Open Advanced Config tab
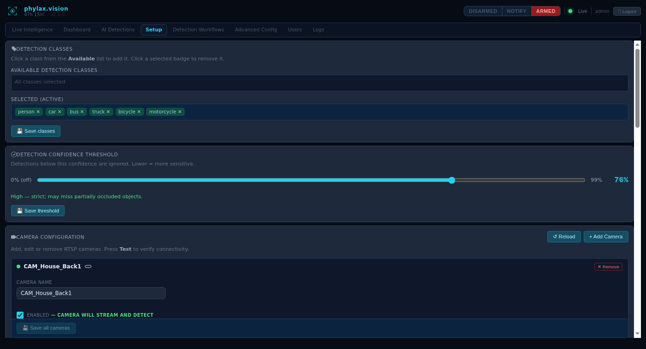This screenshot has width=646, height=349. (256, 30)
